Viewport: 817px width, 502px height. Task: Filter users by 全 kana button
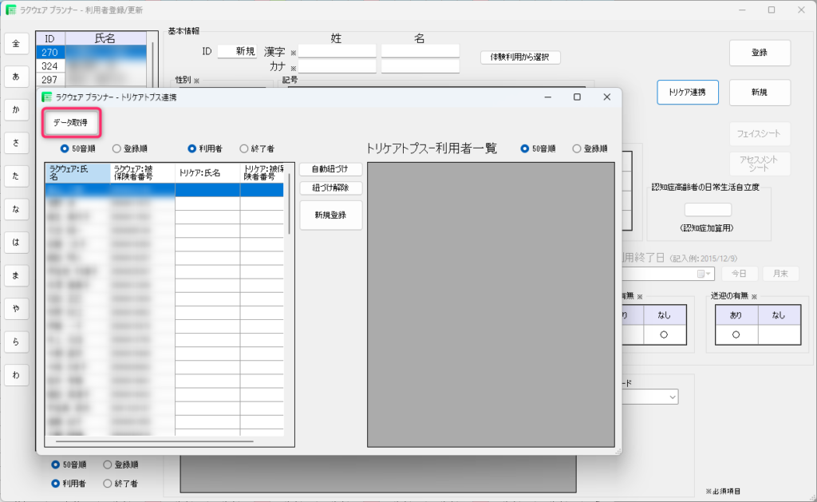click(x=16, y=44)
